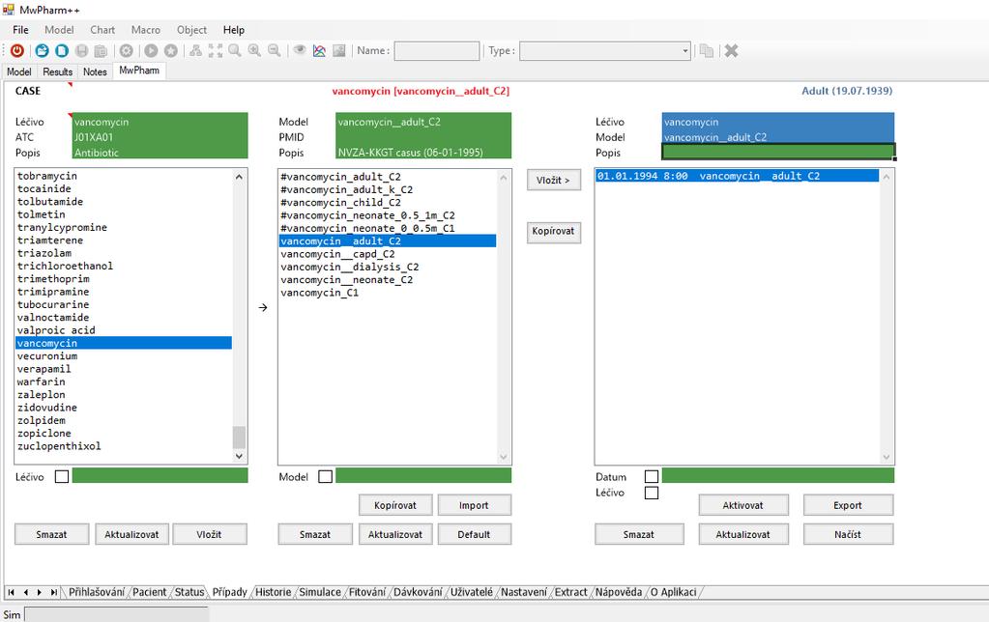The width and height of the screenshot is (989, 622).
Task: Switch to the Notes tab
Action: pyautogui.click(x=95, y=71)
